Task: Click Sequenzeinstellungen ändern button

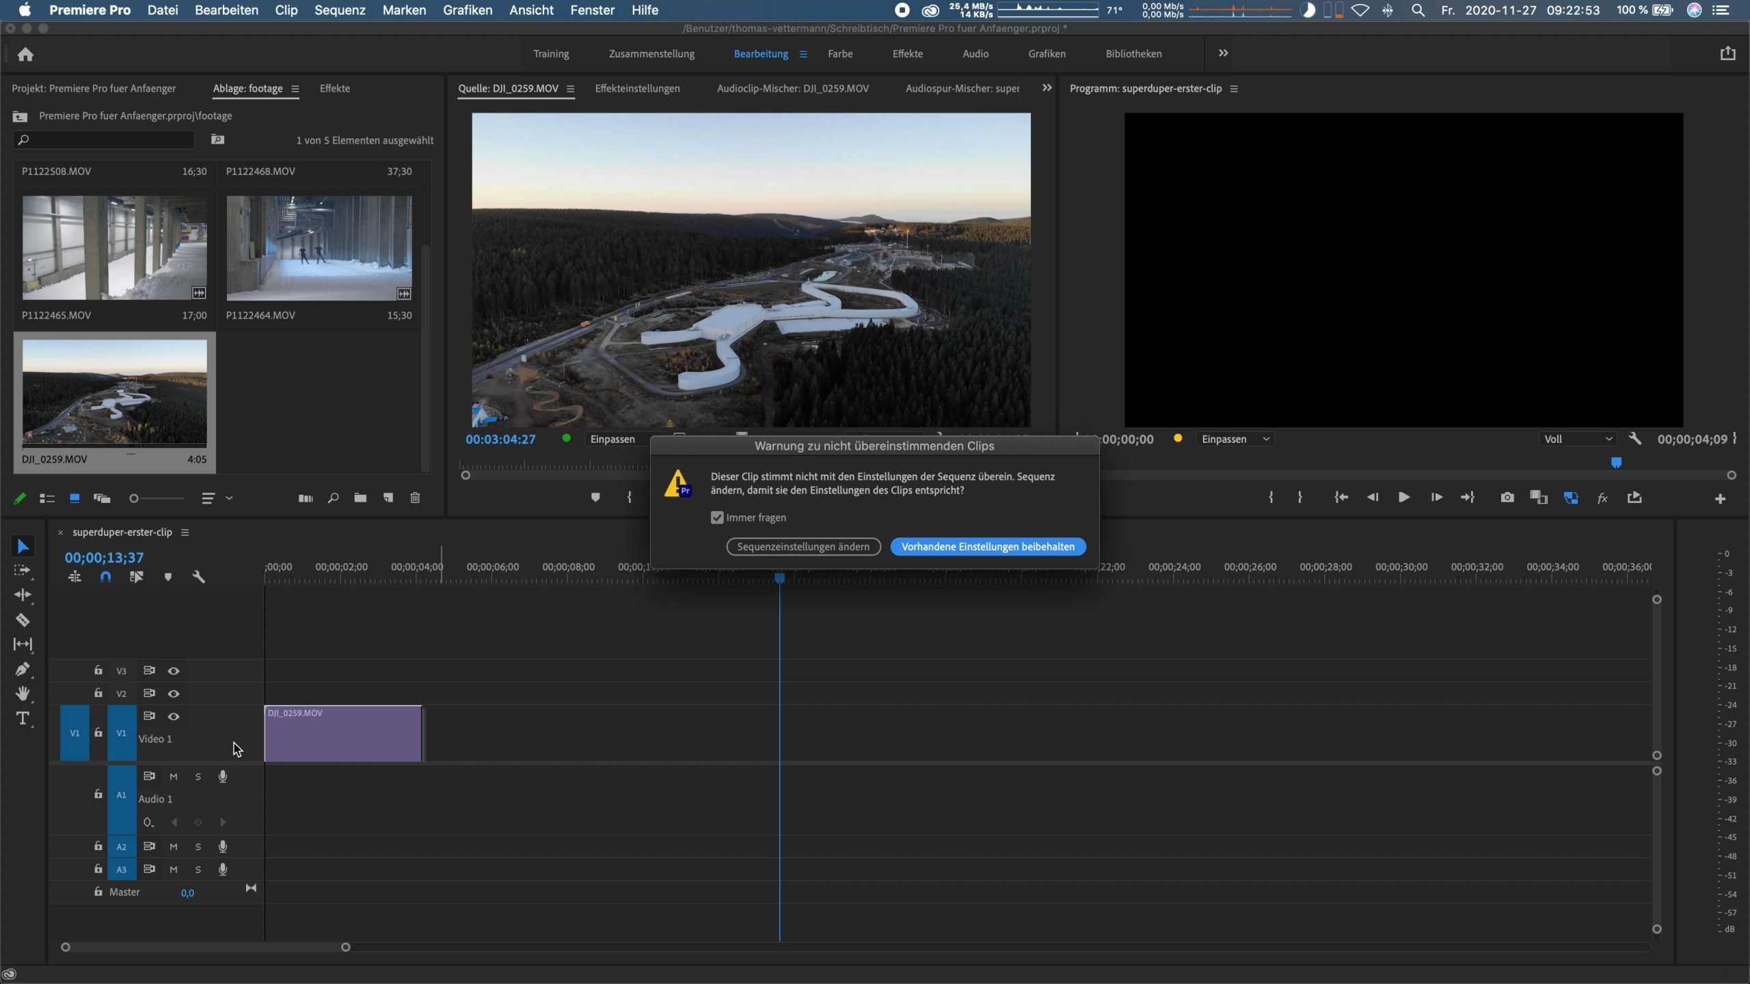Action: (803, 547)
